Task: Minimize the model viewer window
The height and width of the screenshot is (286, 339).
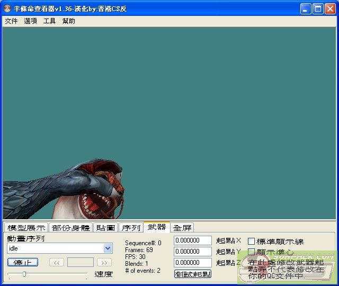Action: (x=306, y=9)
